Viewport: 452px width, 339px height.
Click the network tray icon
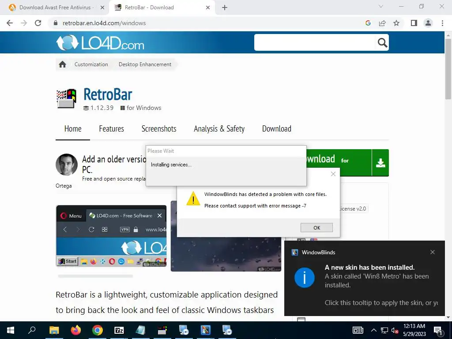tap(384, 330)
